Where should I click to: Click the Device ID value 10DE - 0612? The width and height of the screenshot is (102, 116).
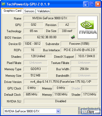(32, 44)
